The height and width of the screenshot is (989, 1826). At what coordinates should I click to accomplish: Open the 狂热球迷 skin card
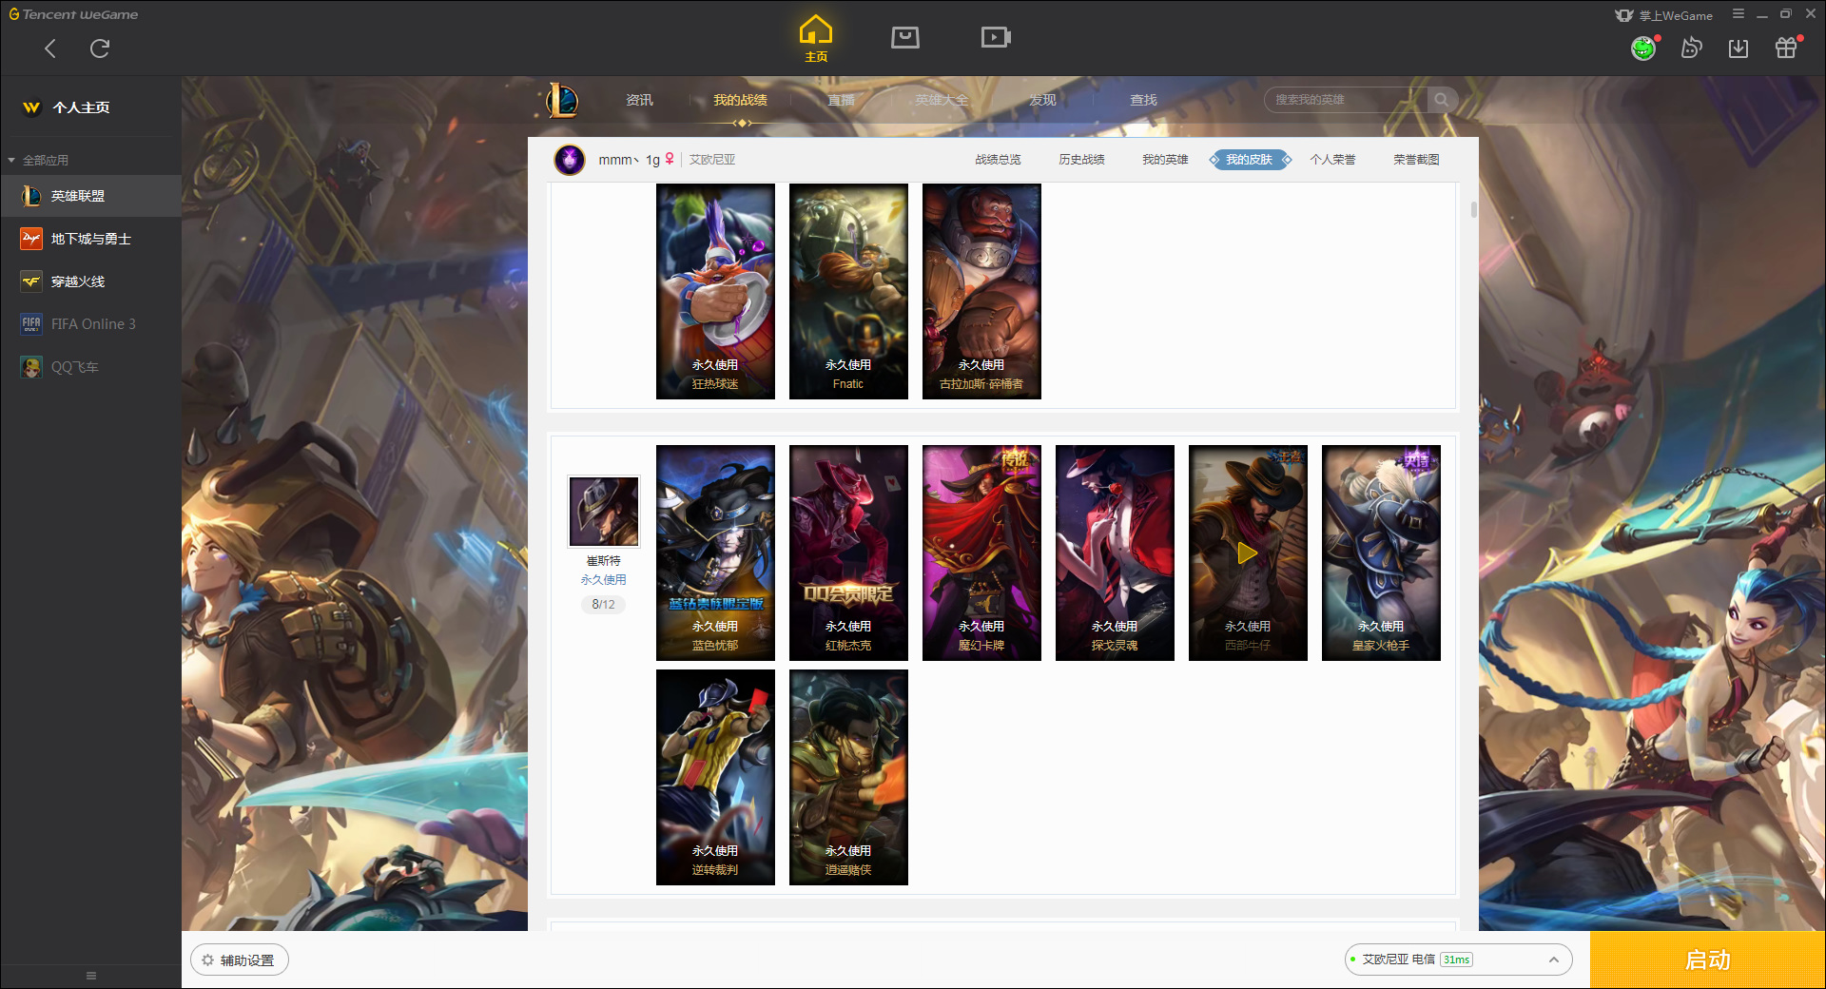pos(715,291)
